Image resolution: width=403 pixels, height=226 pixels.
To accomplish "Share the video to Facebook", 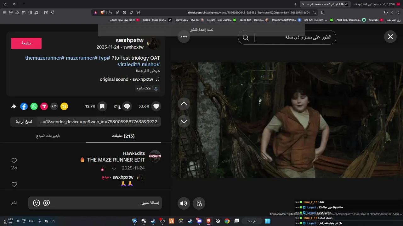I will [x=24, y=106].
